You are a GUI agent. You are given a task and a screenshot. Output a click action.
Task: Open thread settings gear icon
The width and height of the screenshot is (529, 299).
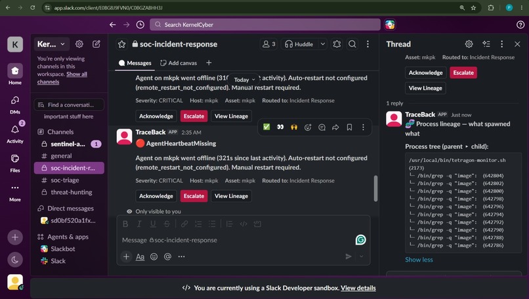[x=469, y=44]
